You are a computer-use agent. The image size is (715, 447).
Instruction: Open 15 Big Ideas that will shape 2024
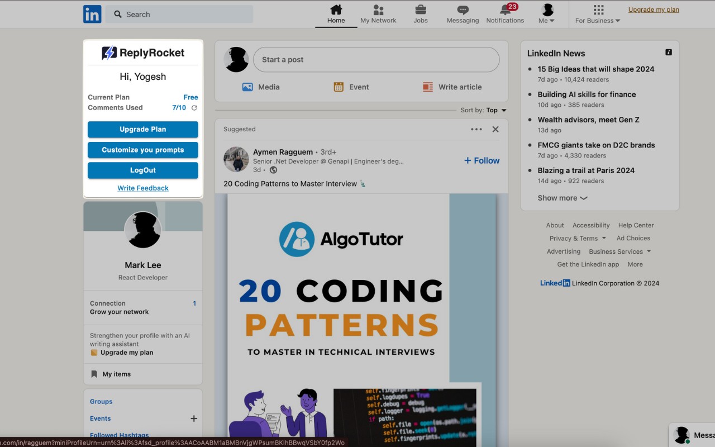coord(596,69)
